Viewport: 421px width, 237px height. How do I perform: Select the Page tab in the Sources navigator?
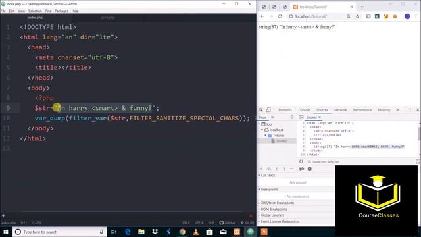262,117
